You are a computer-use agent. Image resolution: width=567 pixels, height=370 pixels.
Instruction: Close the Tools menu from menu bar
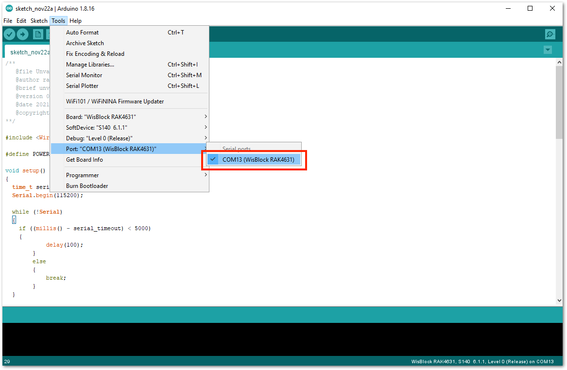pos(58,21)
